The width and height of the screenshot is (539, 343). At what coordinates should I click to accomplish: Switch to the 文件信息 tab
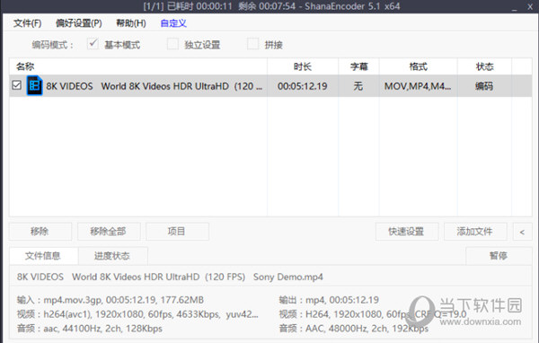(x=43, y=256)
